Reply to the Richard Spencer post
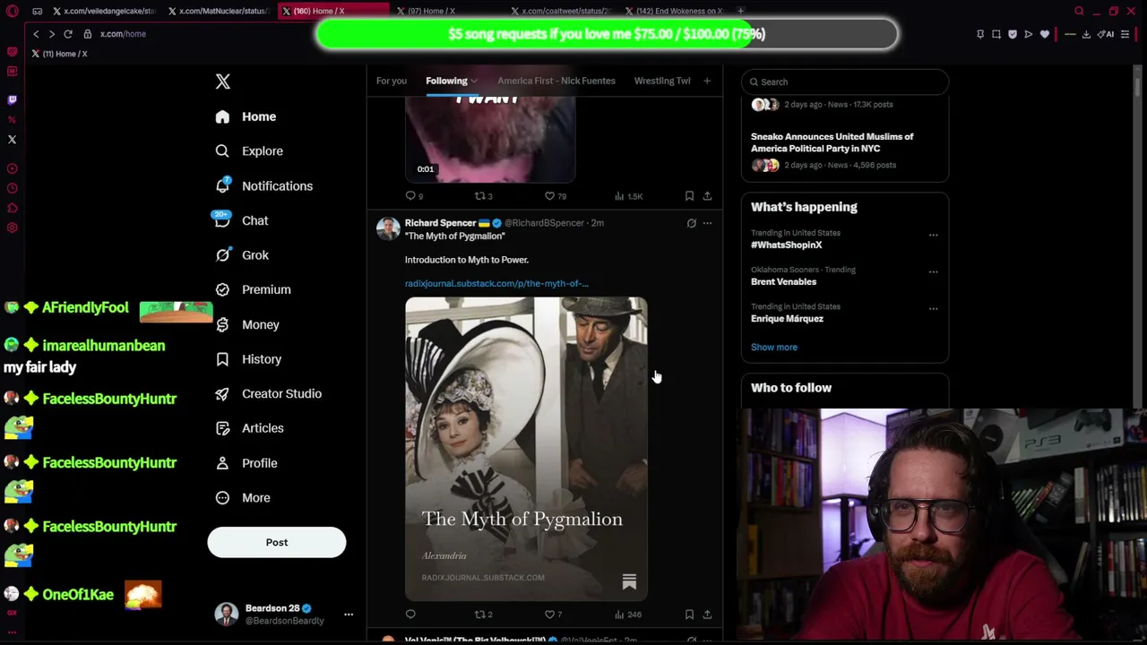Image resolution: width=1147 pixels, height=645 pixels. [410, 615]
